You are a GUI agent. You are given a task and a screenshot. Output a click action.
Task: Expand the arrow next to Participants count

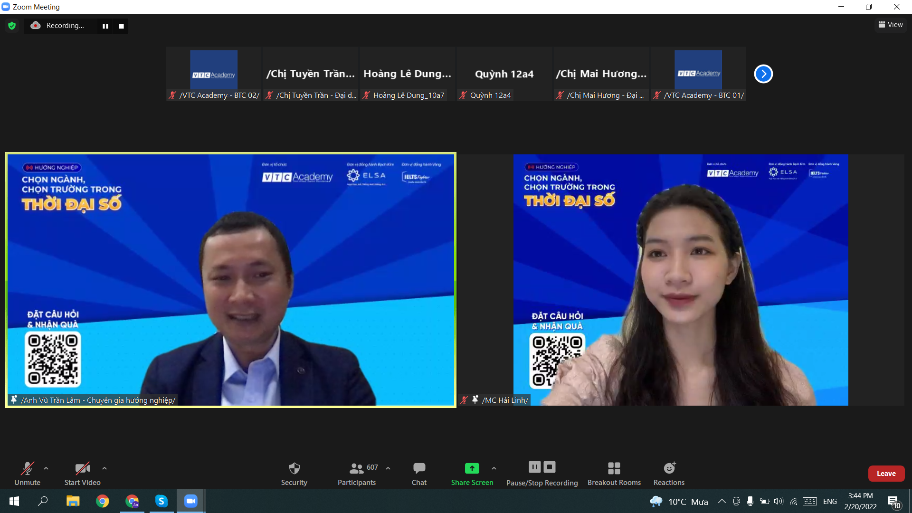point(388,468)
